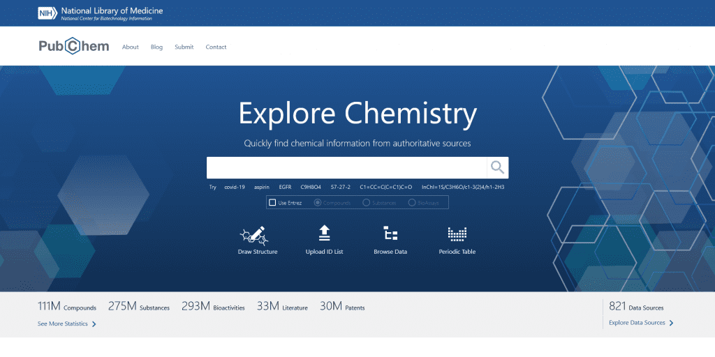Click the 293M Bioactivities statistic
This screenshot has height=357, width=715.
pos(213,307)
